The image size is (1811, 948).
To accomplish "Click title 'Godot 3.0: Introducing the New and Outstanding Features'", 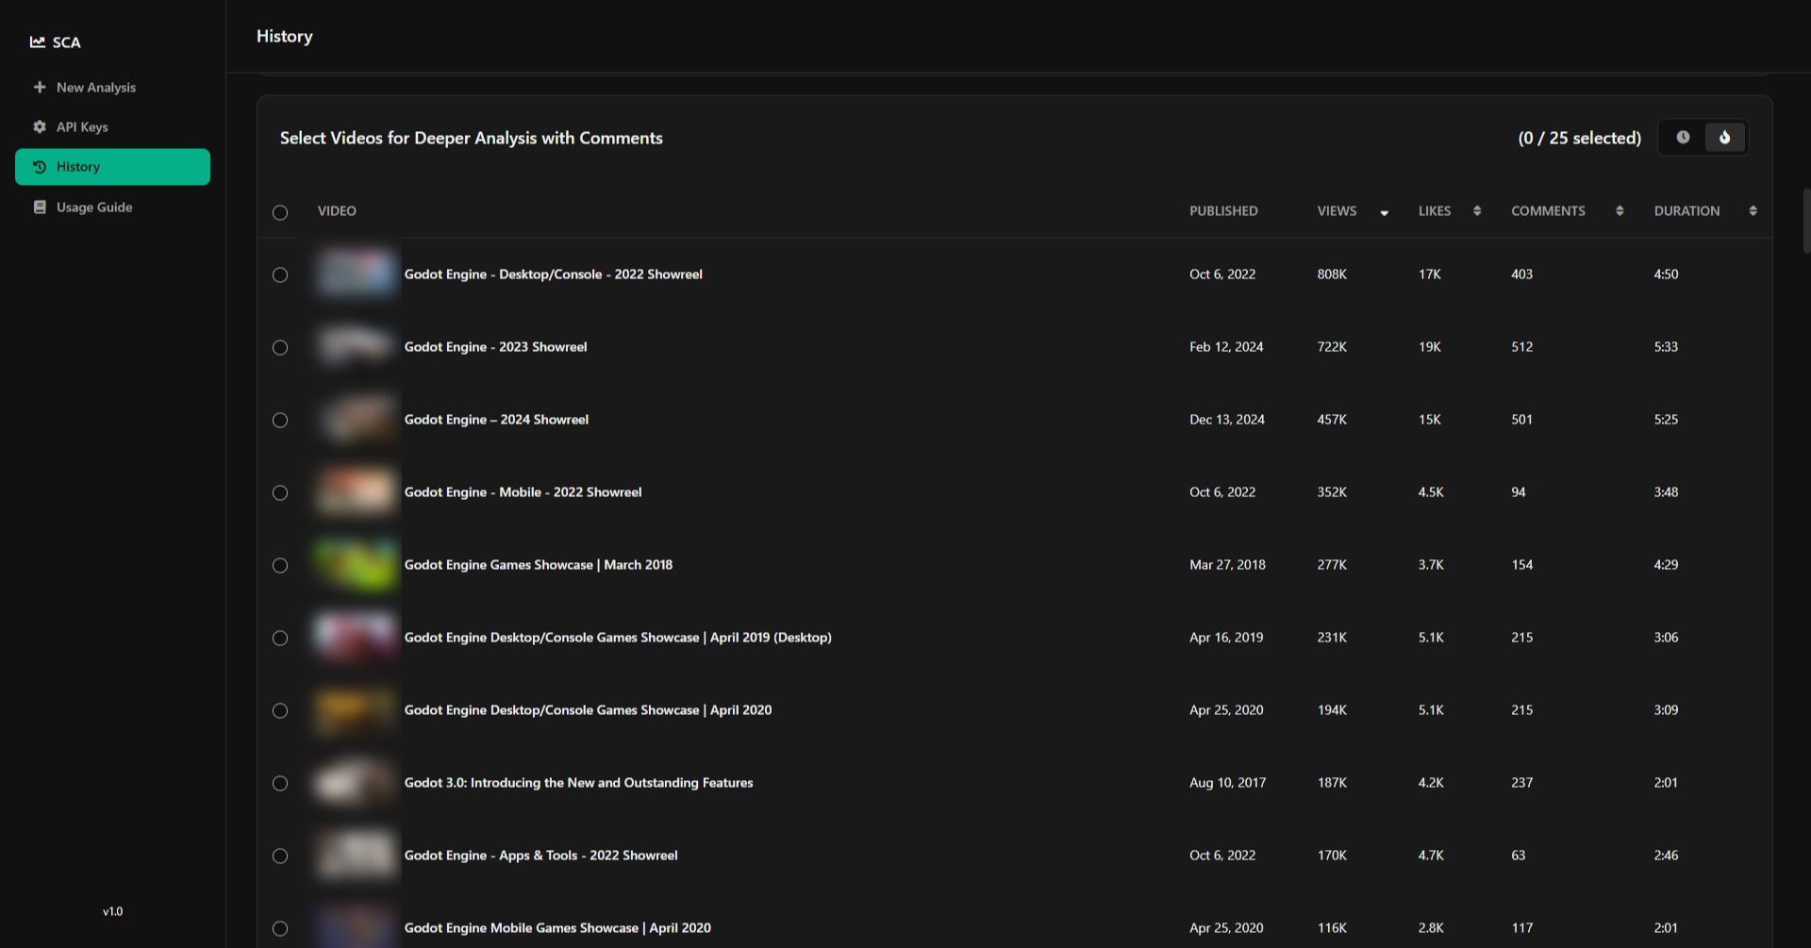I will point(578,783).
